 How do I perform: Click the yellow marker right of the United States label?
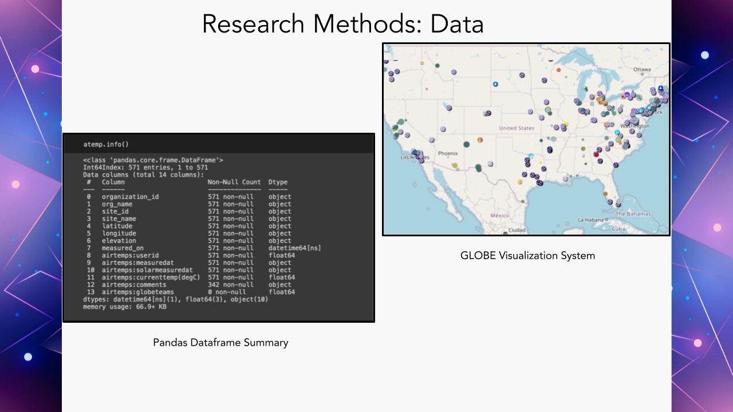click(x=565, y=124)
